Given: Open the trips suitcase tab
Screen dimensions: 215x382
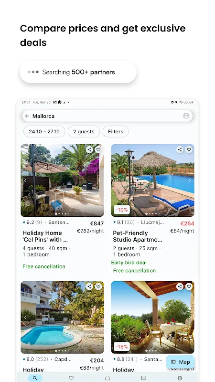Looking at the screenshot, I should click(107, 378).
